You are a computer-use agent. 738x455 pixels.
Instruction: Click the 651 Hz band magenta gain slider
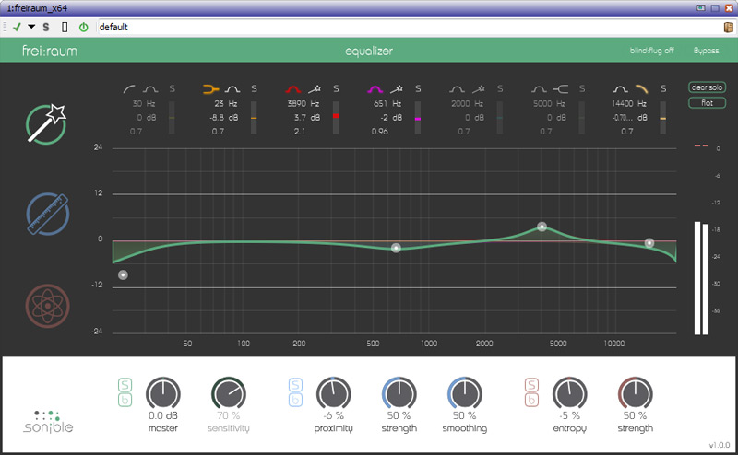418,118
